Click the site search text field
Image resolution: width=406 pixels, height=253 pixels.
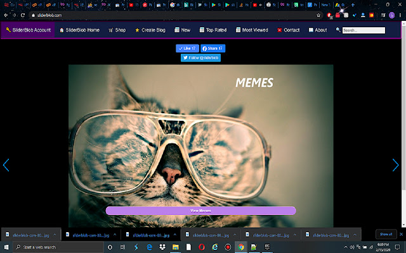363,30
